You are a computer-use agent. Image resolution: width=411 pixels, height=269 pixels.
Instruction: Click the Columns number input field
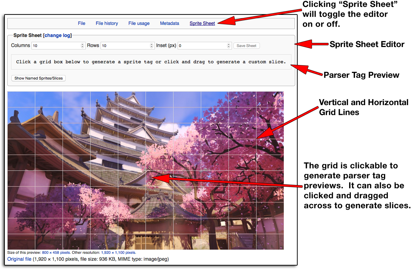55,46
